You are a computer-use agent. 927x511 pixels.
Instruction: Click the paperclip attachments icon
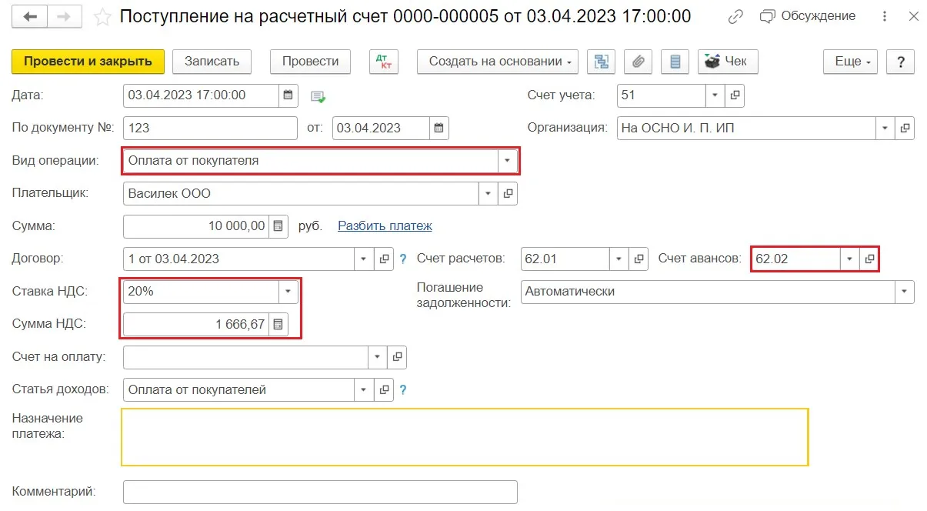click(638, 62)
